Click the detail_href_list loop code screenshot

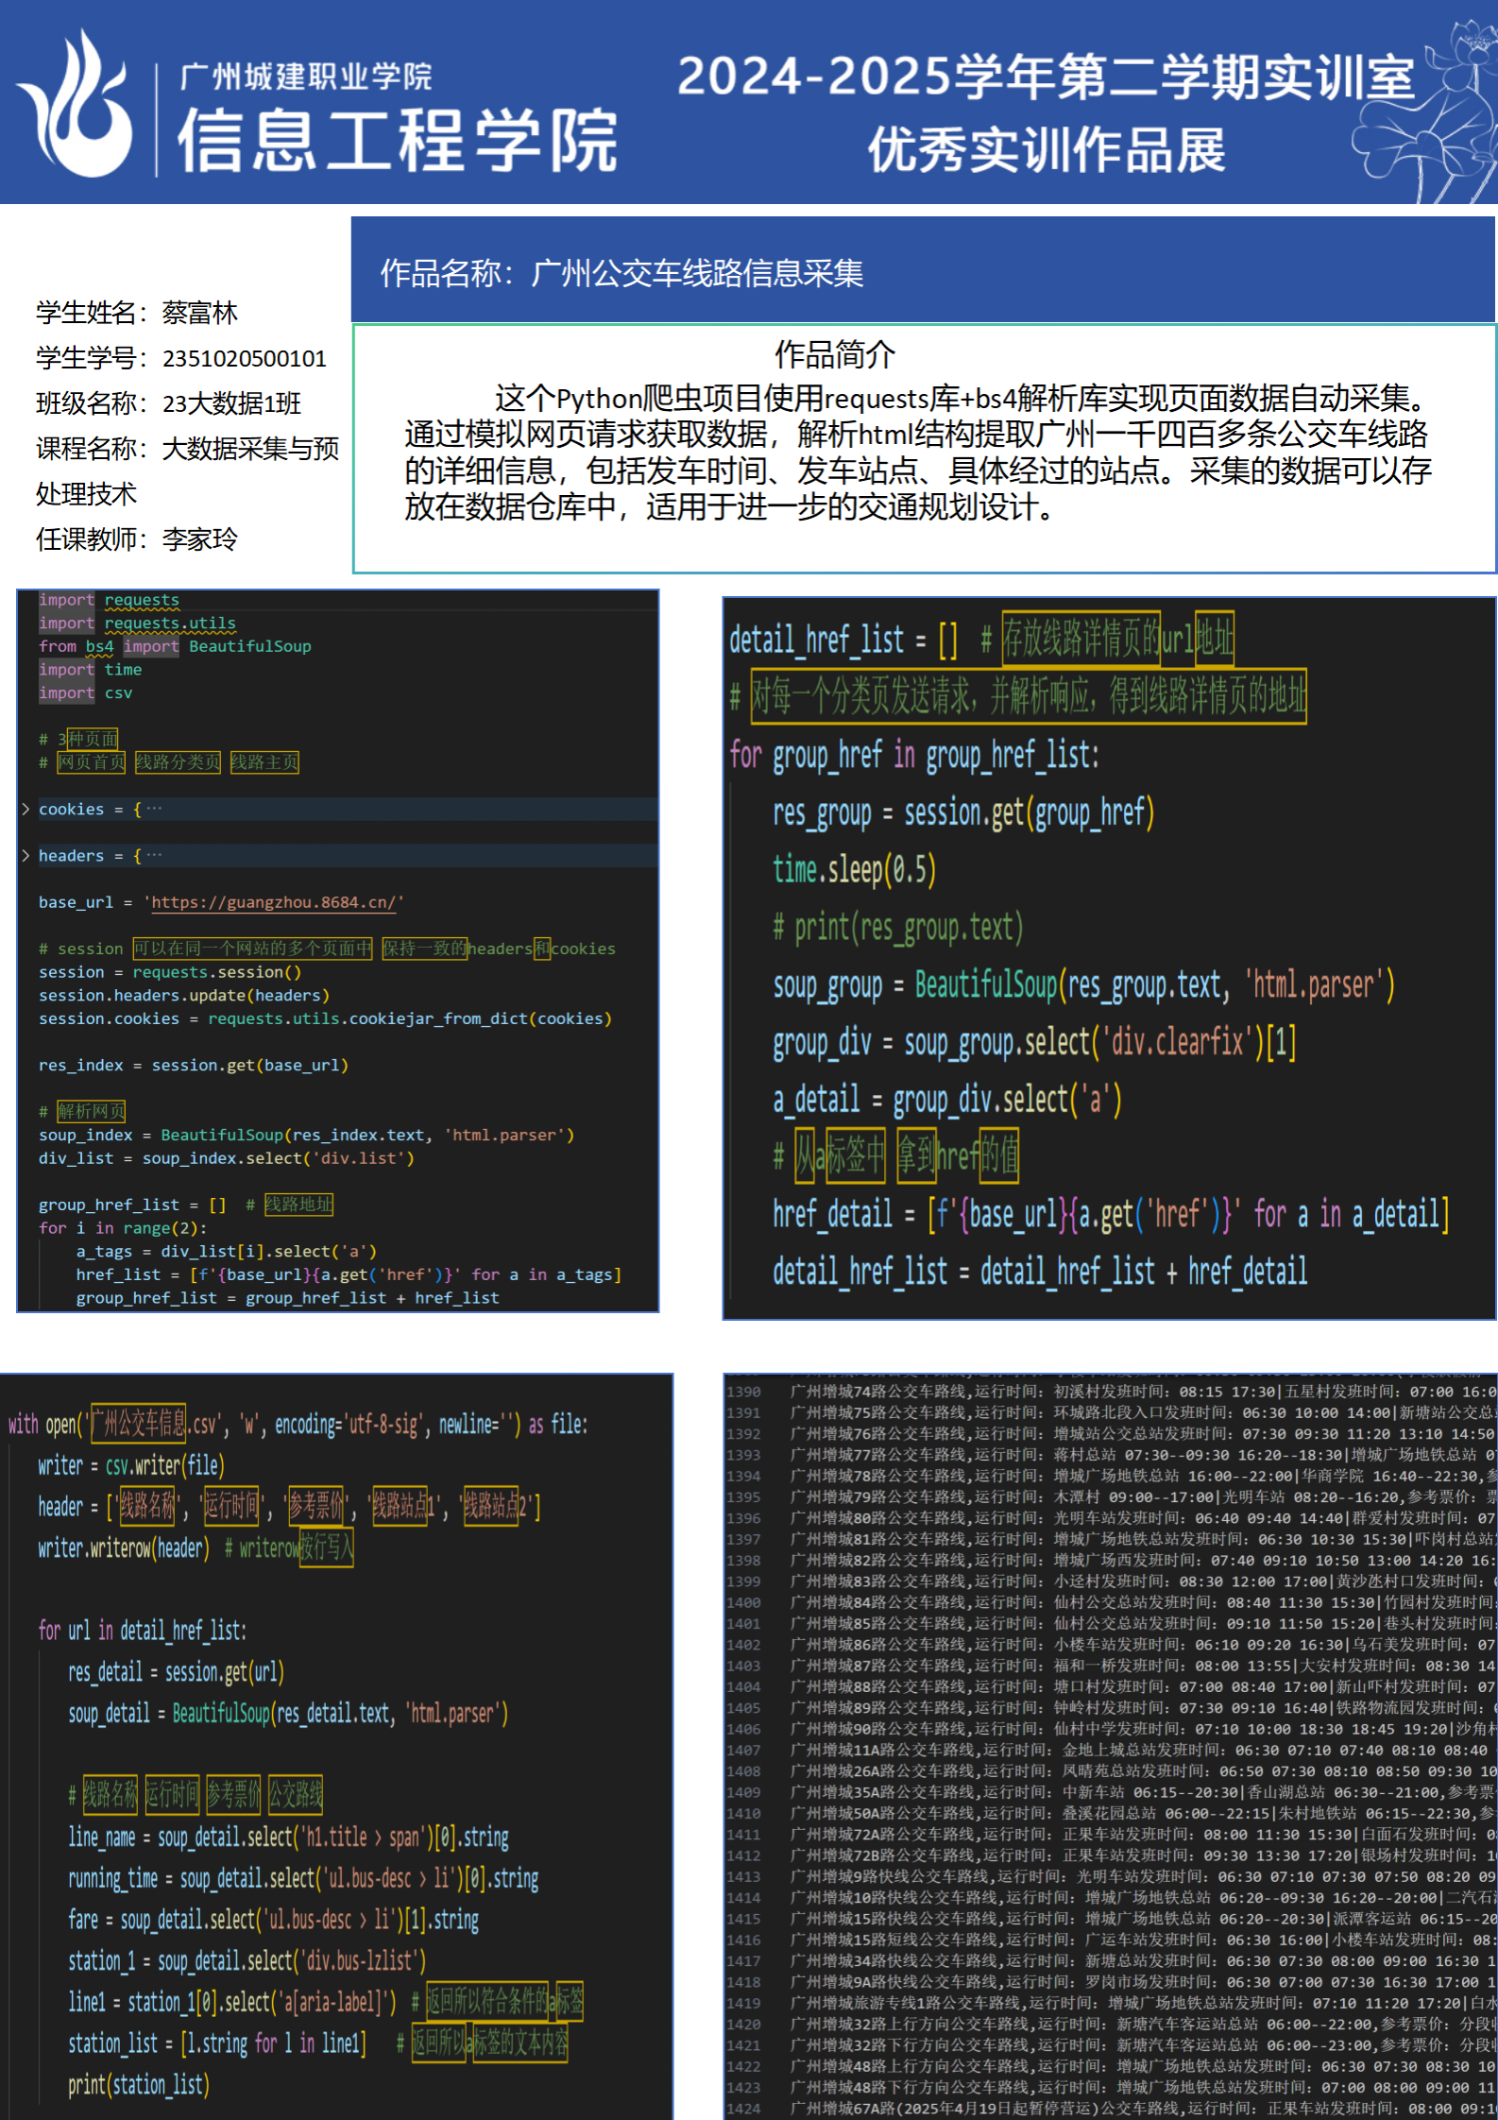point(1109,957)
